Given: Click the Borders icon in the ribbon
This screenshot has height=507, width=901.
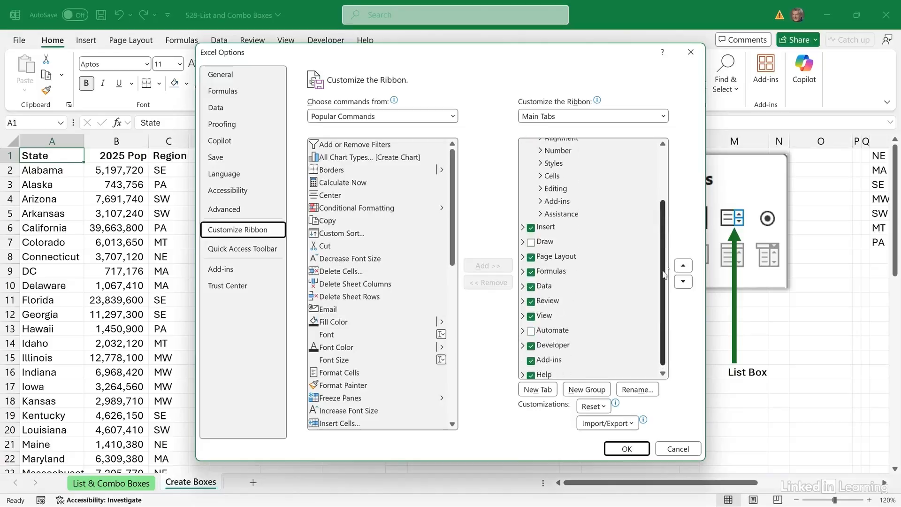Looking at the screenshot, I should click(x=146, y=84).
